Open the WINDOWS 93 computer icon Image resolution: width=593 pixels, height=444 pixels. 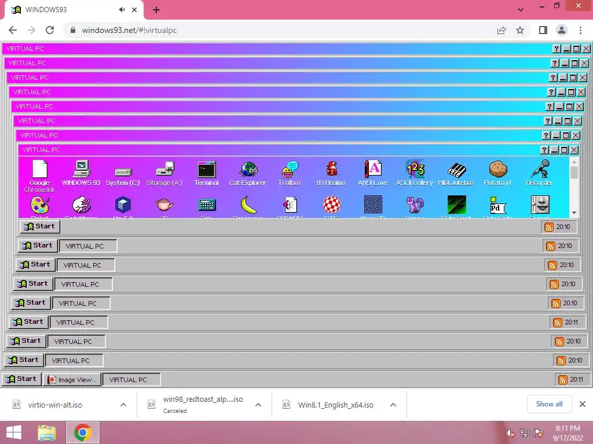81,173
